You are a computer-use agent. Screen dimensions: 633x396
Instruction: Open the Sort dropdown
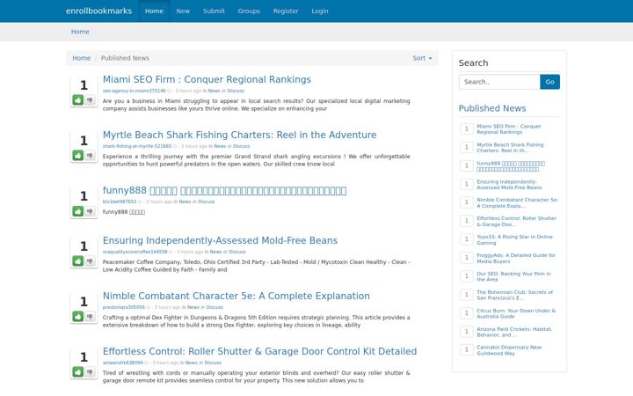coord(422,58)
